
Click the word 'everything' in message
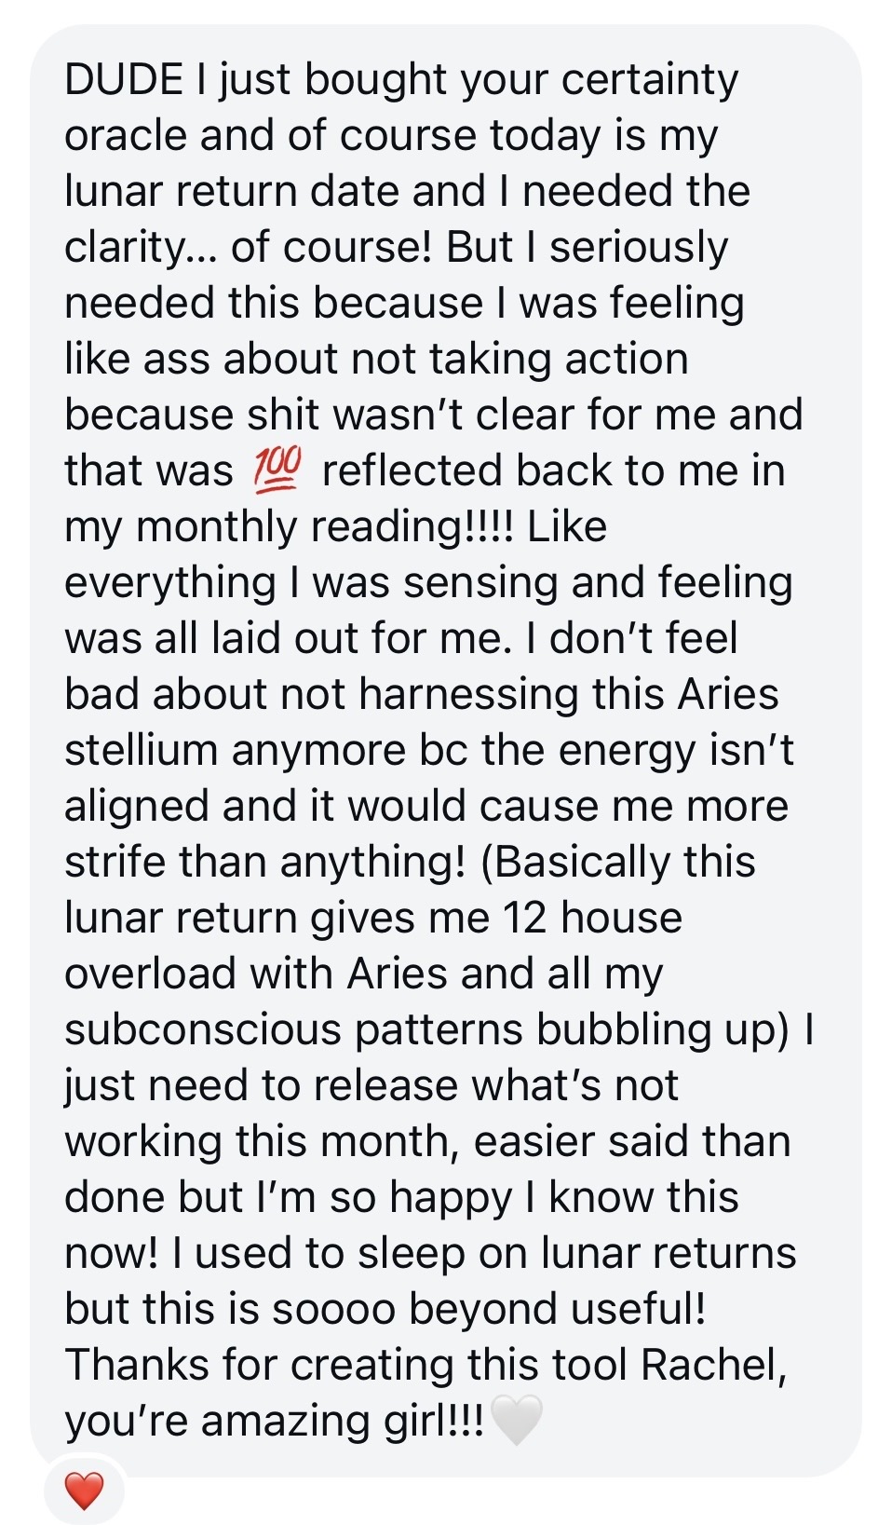click(x=170, y=583)
